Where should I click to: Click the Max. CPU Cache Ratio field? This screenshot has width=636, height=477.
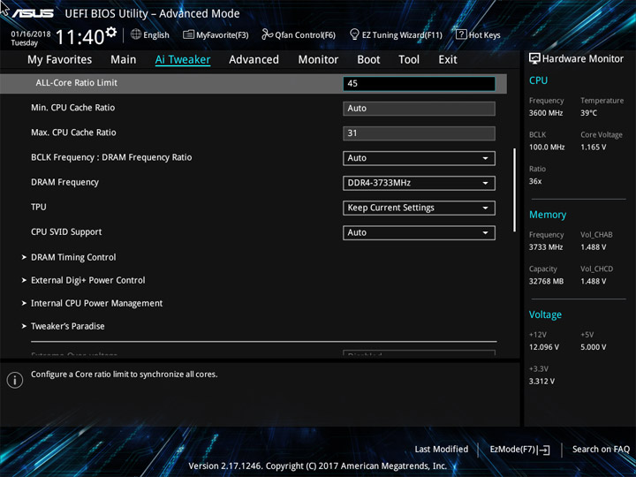click(419, 133)
